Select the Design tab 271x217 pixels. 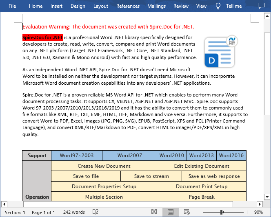pyautogui.click(x=78, y=6)
